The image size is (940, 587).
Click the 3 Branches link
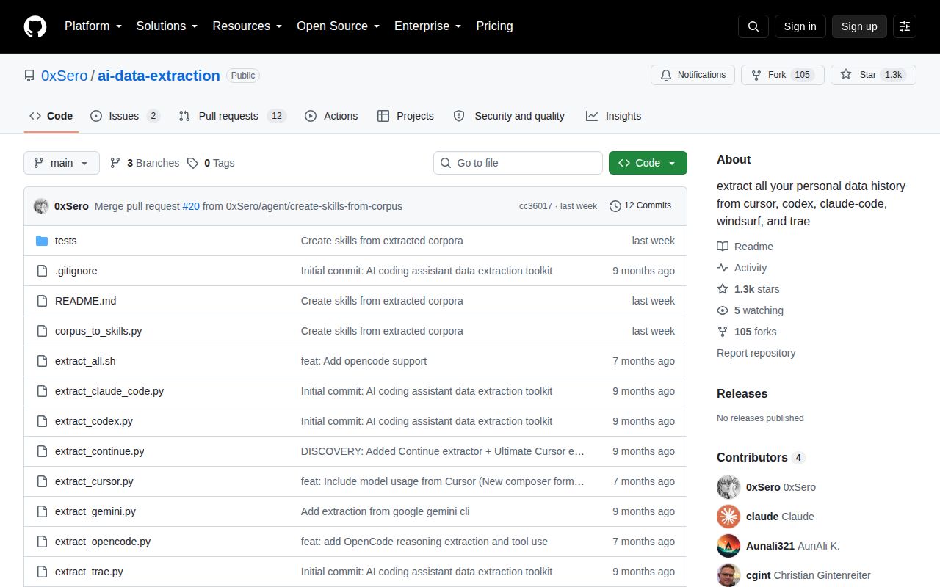pyautogui.click(x=145, y=163)
